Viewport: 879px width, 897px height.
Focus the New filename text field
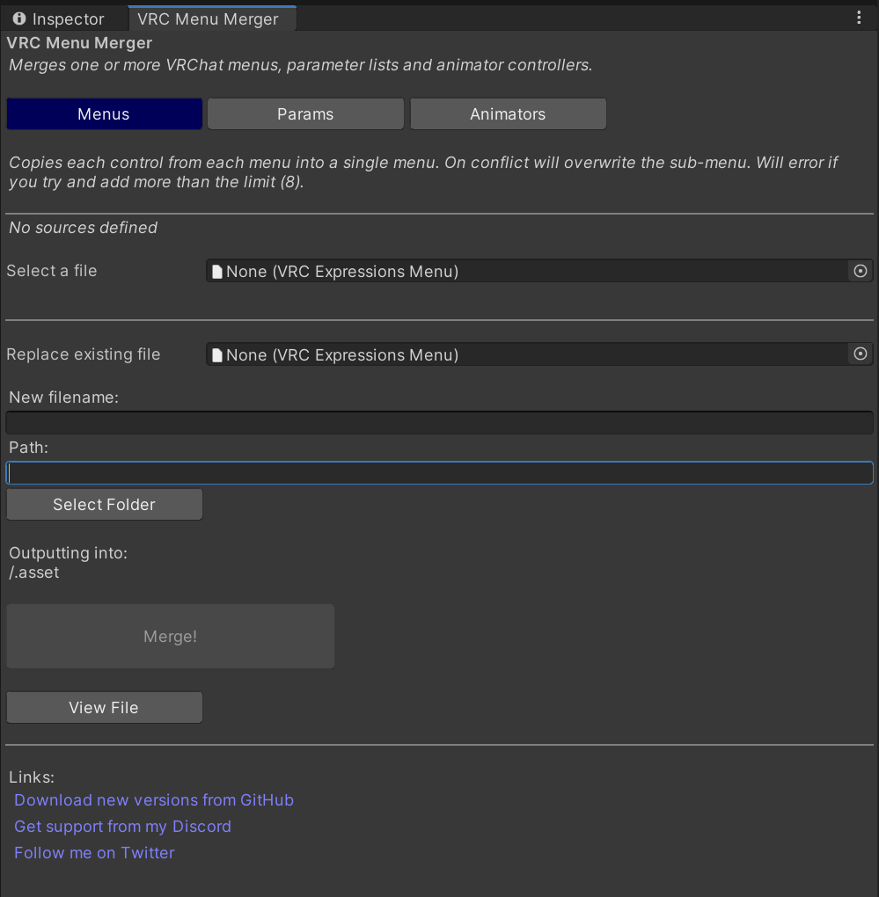click(x=440, y=423)
